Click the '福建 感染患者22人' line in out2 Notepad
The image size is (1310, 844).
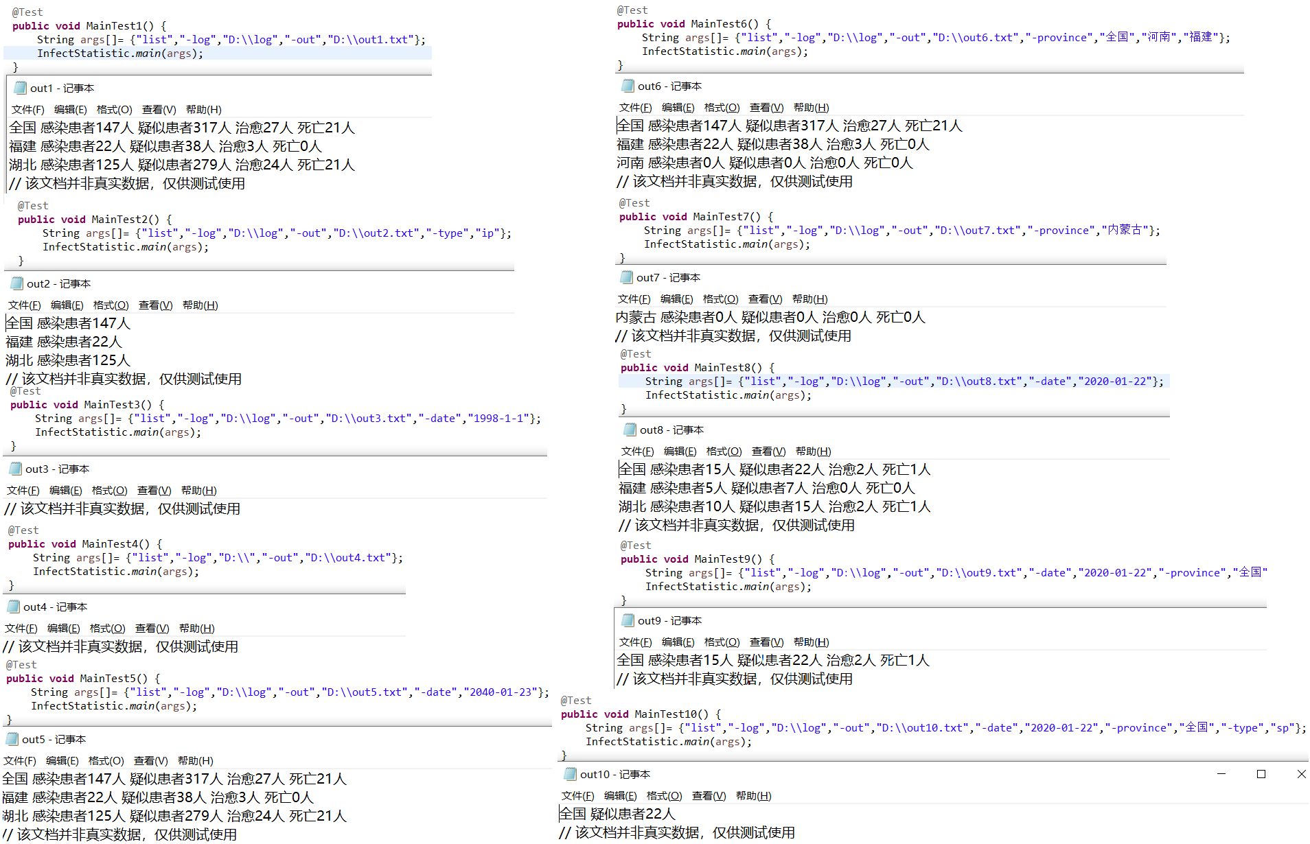coord(64,342)
